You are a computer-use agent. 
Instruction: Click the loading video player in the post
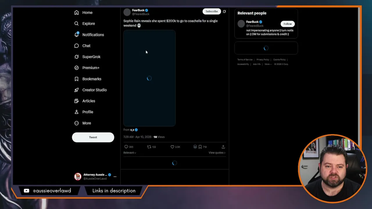pyautogui.click(x=149, y=78)
